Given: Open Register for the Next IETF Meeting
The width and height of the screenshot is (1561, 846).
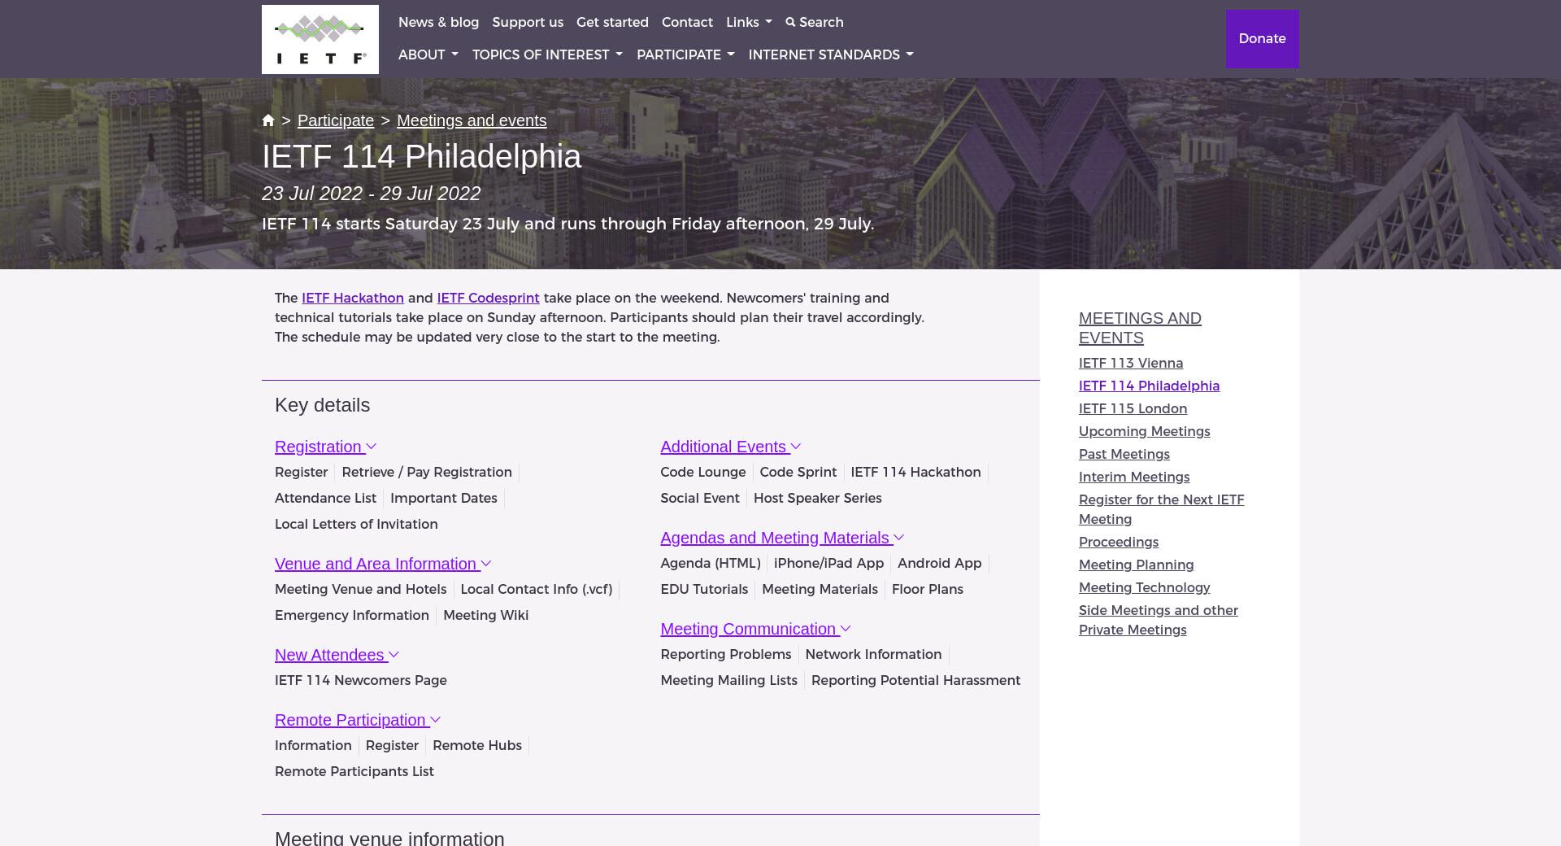Looking at the screenshot, I should [x=1162, y=509].
